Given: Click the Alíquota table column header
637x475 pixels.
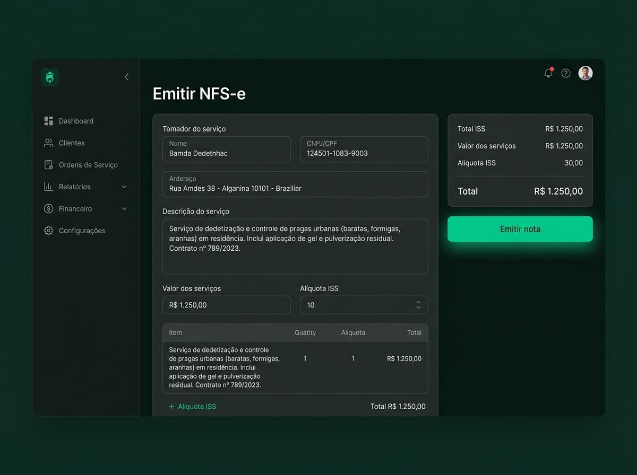Looking at the screenshot, I should click(353, 332).
